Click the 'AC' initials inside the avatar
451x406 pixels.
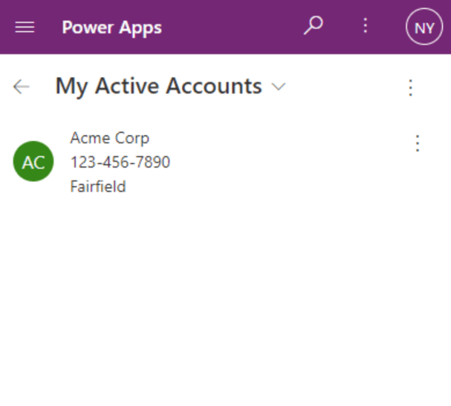[33, 162]
